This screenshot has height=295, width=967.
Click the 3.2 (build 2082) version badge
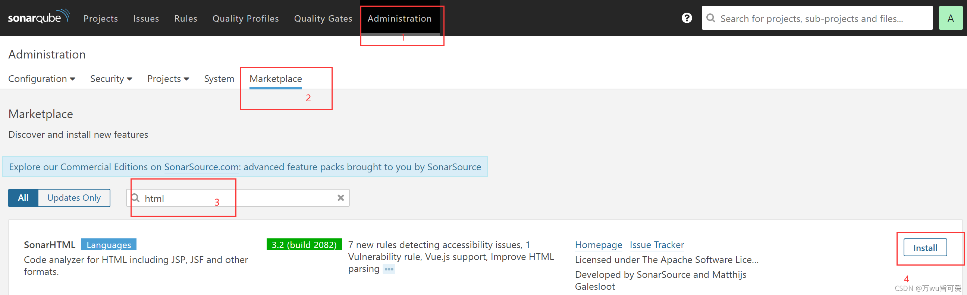point(304,245)
